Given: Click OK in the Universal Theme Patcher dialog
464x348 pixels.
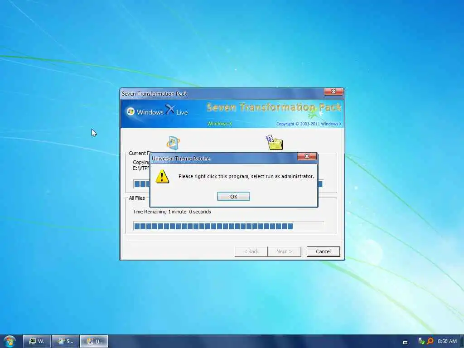Looking at the screenshot, I should 233,197.
